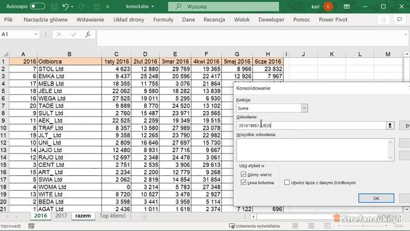Click the Insert Function fx icon
Viewport: 410px width, 231px height.
click(x=88, y=34)
